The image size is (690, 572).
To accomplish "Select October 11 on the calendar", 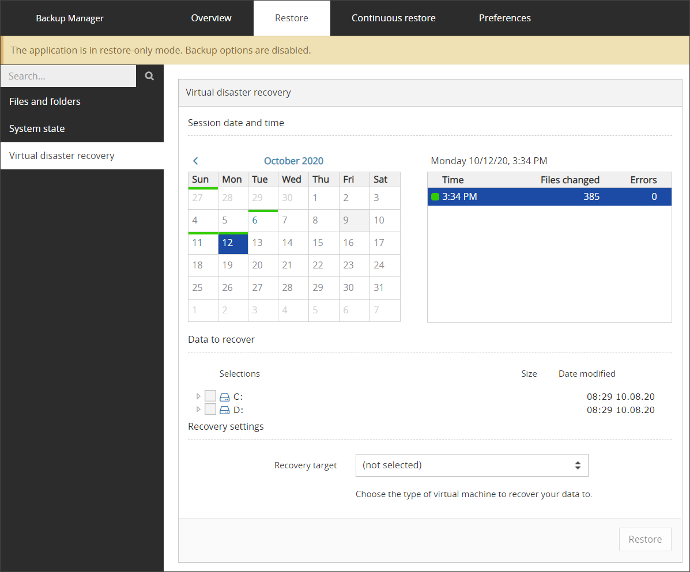I will [x=198, y=243].
